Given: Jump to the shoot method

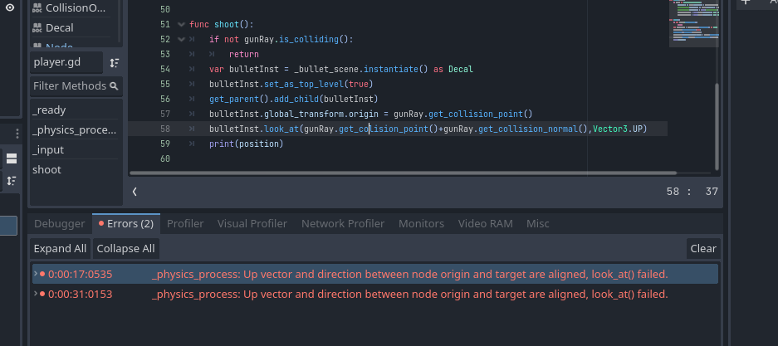Looking at the screenshot, I should tap(76, 169).
